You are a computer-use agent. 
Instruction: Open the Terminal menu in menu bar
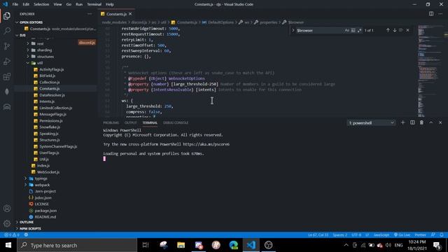94,4
